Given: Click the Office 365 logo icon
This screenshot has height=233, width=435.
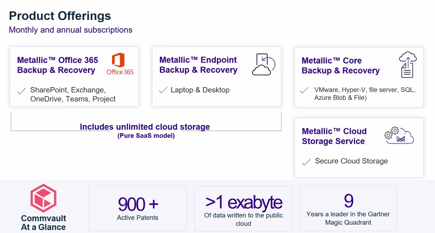Looking at the screenshot, I should [119, 63].
